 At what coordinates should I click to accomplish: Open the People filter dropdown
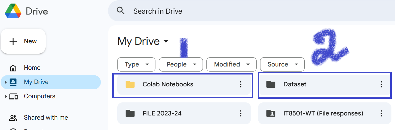point(181,64)
